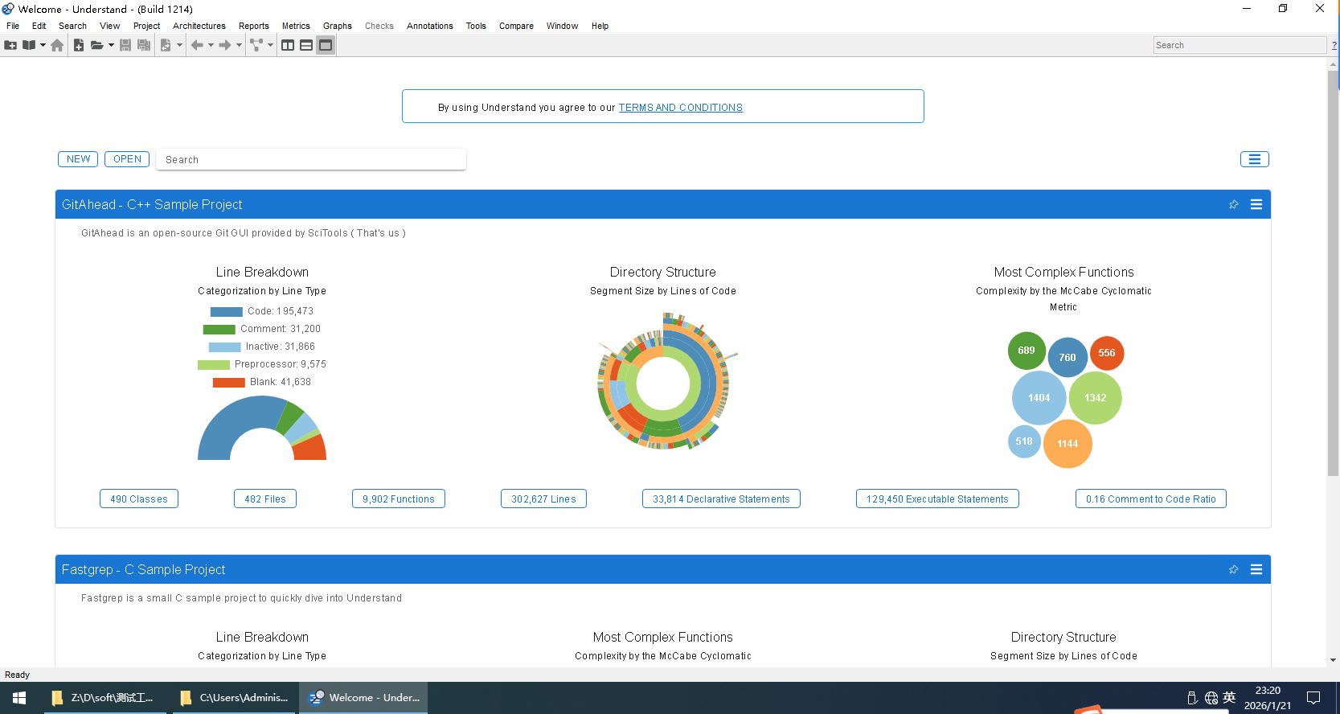This screenshot has width=1340, height=714.
Task: Open the Fastgrep project hamburger menu
Action: pyautogui.click(x=1256, y=570)
